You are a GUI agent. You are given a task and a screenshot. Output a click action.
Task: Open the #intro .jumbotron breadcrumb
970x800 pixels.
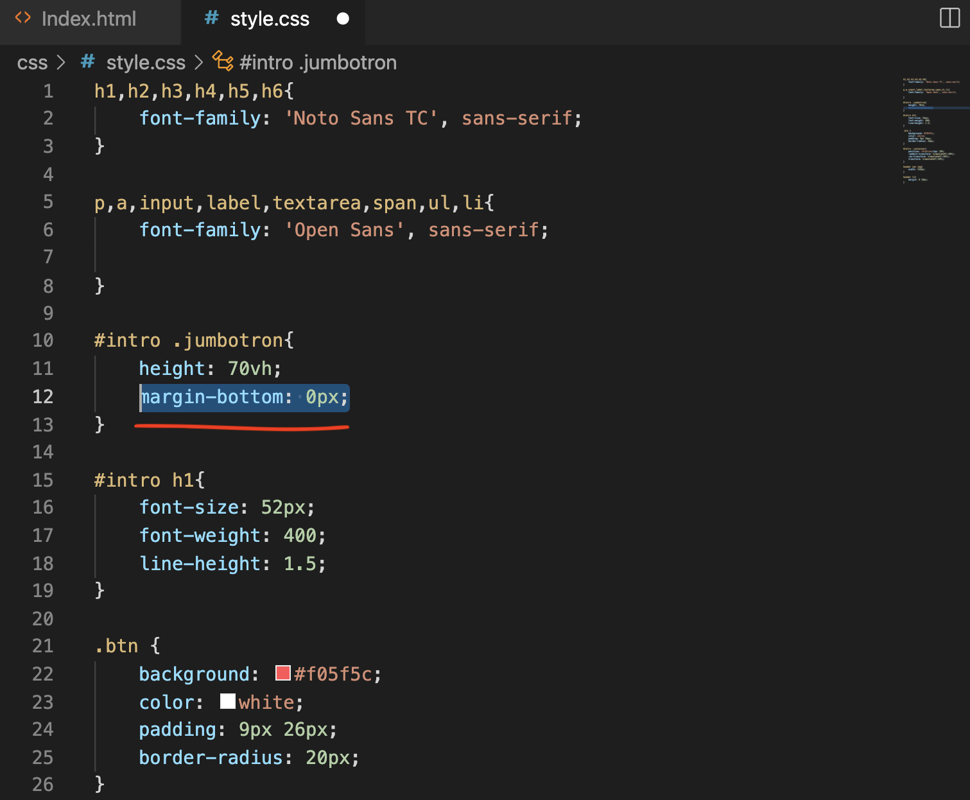tap(318, 63)
